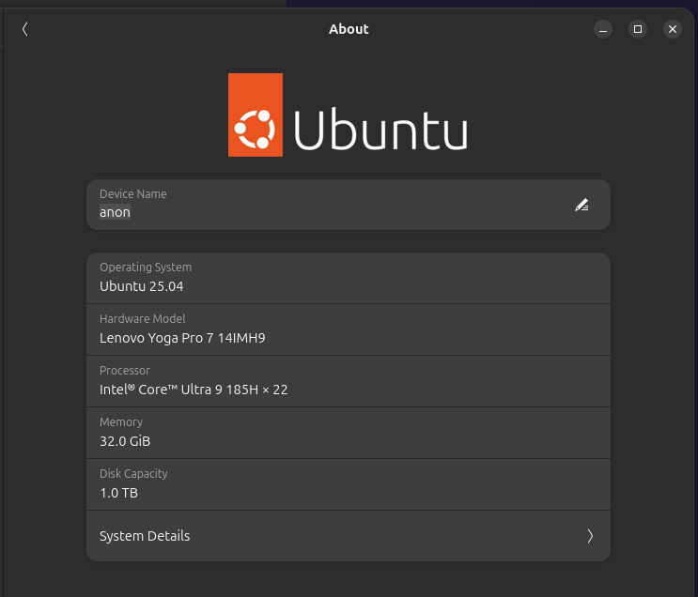Select the Ubuntu 25.04 text
This screenshot has width=698, height=597.
point(142,286)
